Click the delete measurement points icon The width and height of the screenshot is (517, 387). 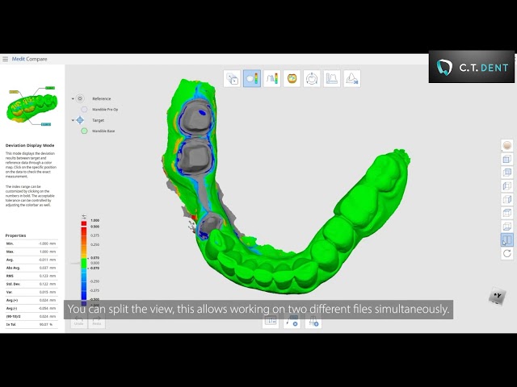292,321
